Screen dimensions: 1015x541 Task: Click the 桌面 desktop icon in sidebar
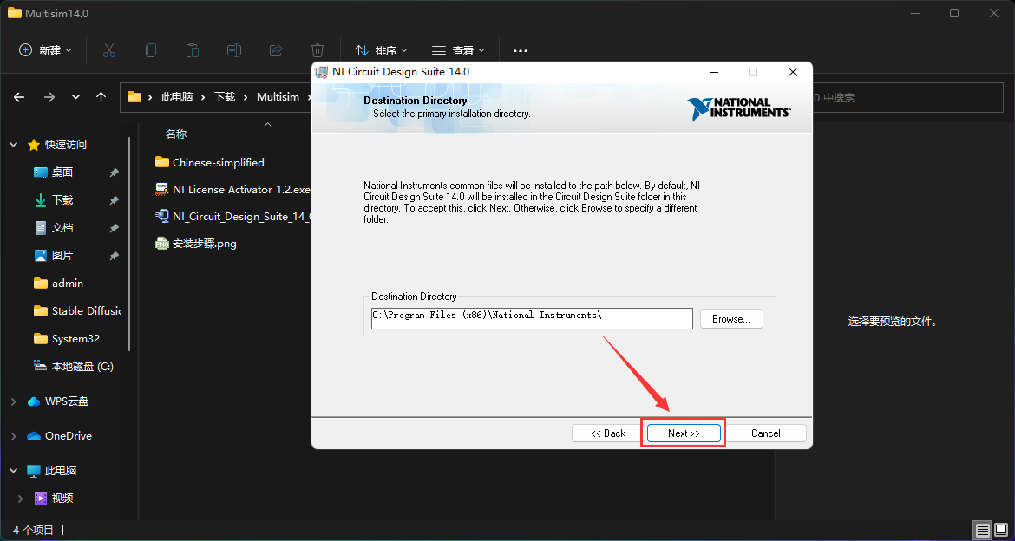[x=41, y=173]
